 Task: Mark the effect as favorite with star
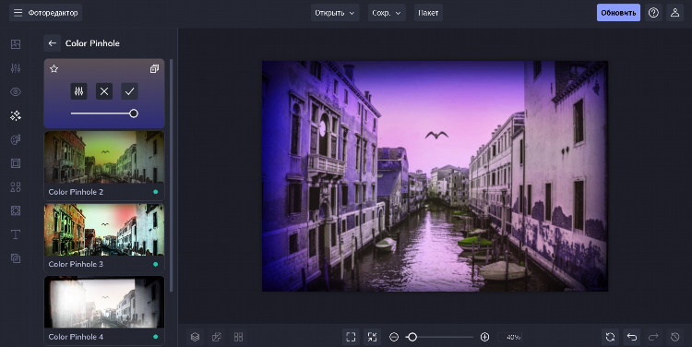click(54, 68)
